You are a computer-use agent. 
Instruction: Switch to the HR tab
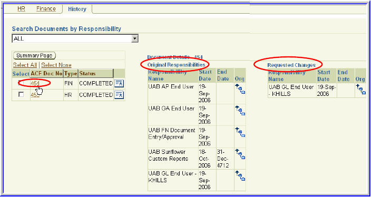point(22,9)
